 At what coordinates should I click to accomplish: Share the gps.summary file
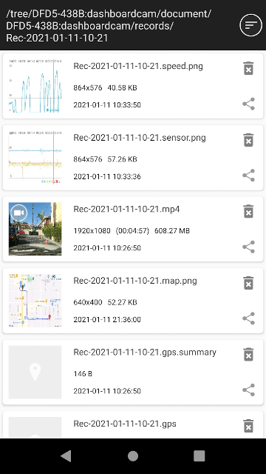coord(248,390)
